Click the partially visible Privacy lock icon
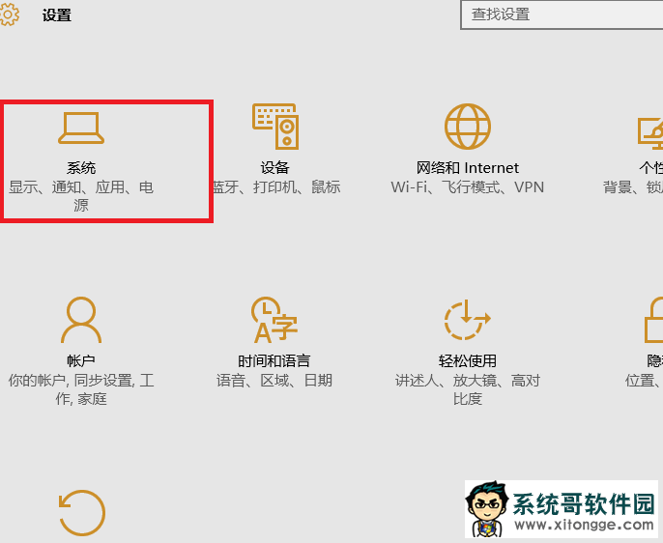Viewport: 663px width, 543px height. point(654,320)
